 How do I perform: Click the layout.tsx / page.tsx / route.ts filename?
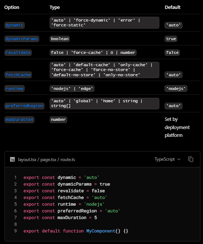(x=47, y=160)
